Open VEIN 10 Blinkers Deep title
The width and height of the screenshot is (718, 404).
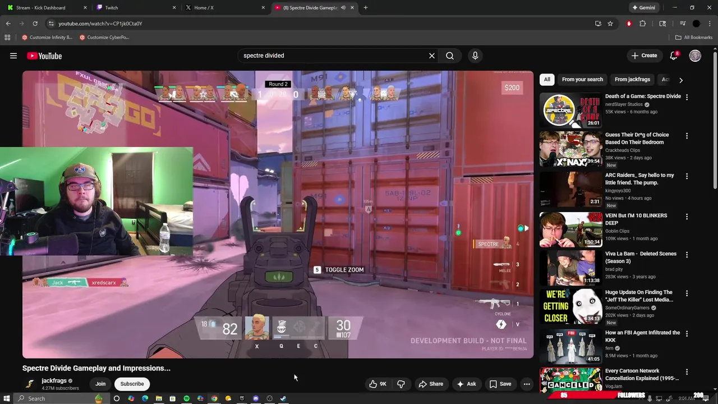(x=636, y=219)
